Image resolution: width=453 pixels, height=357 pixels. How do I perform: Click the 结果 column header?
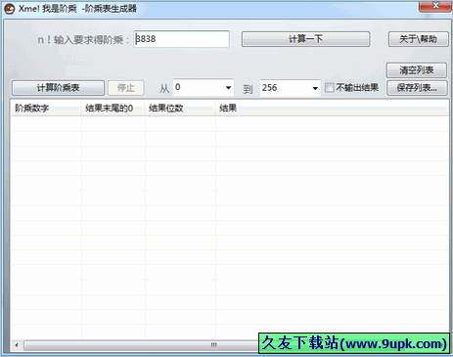(x=332, y=109)
